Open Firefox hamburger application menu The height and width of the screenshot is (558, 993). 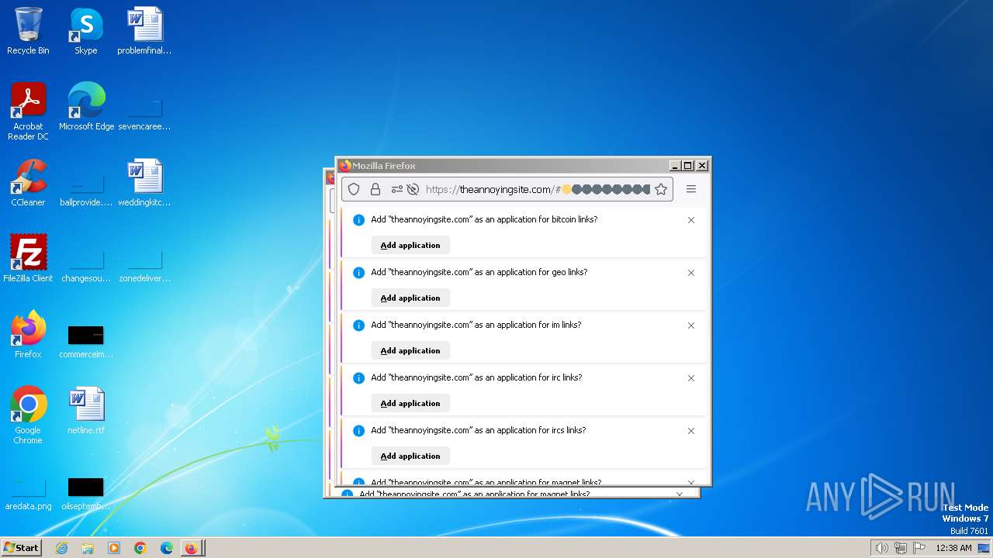(x=691, y=189)
